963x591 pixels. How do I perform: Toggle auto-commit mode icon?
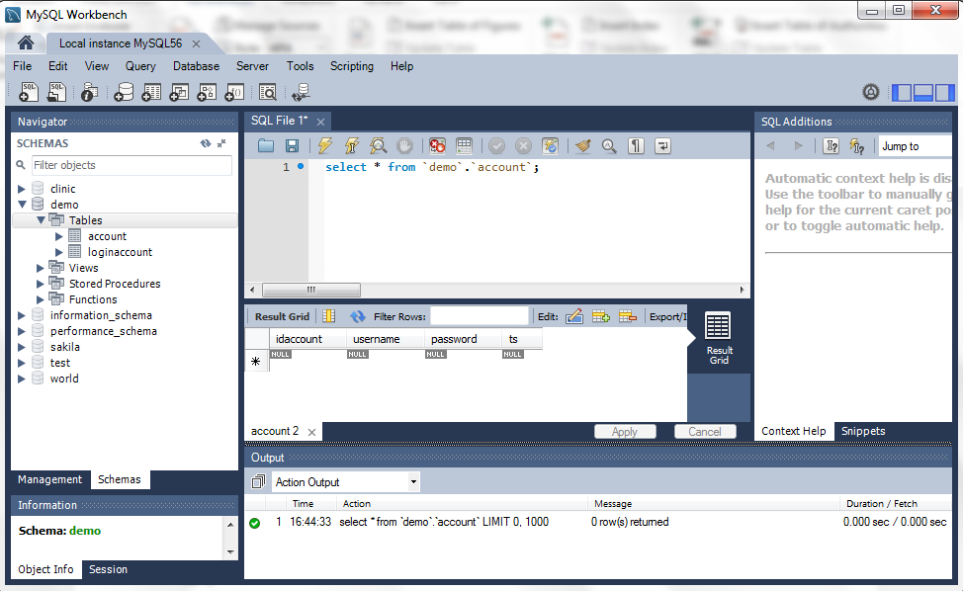pos(551,146)
